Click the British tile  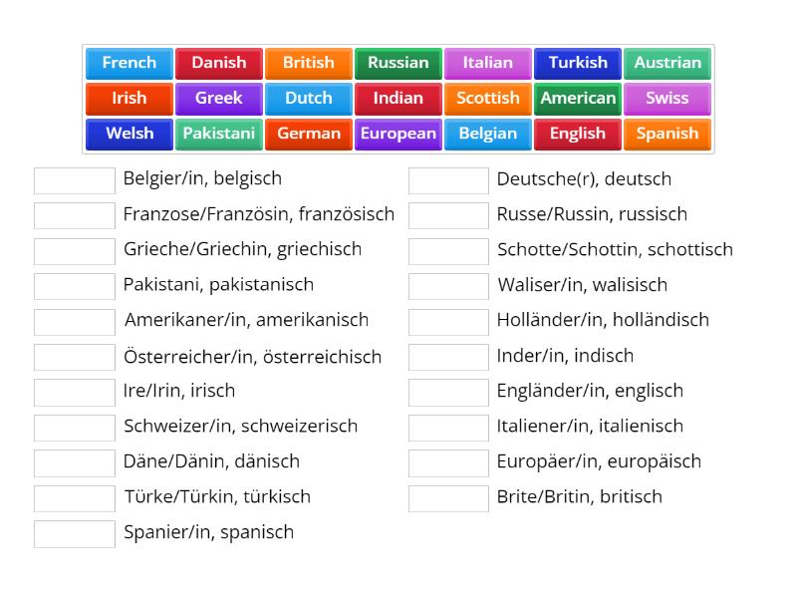(x=308, y=63)
